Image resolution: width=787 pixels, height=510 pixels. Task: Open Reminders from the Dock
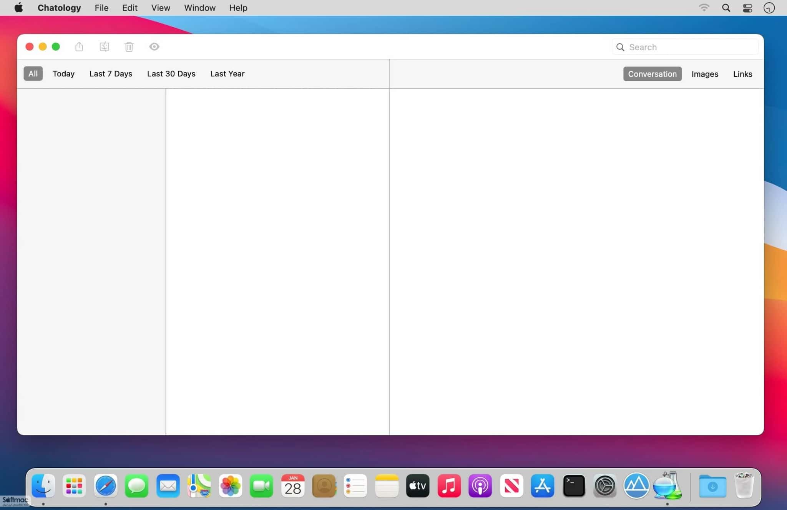(355, 486)
